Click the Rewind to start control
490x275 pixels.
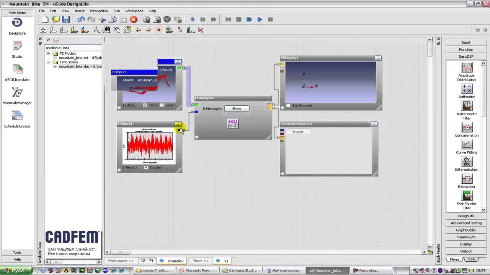tap(228, 19)
